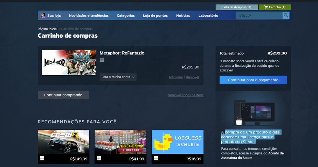Open Metaphor: ReFantazio cover thumbnail
The height and width of the screenshot is (167, 318).
pos(69,63)
